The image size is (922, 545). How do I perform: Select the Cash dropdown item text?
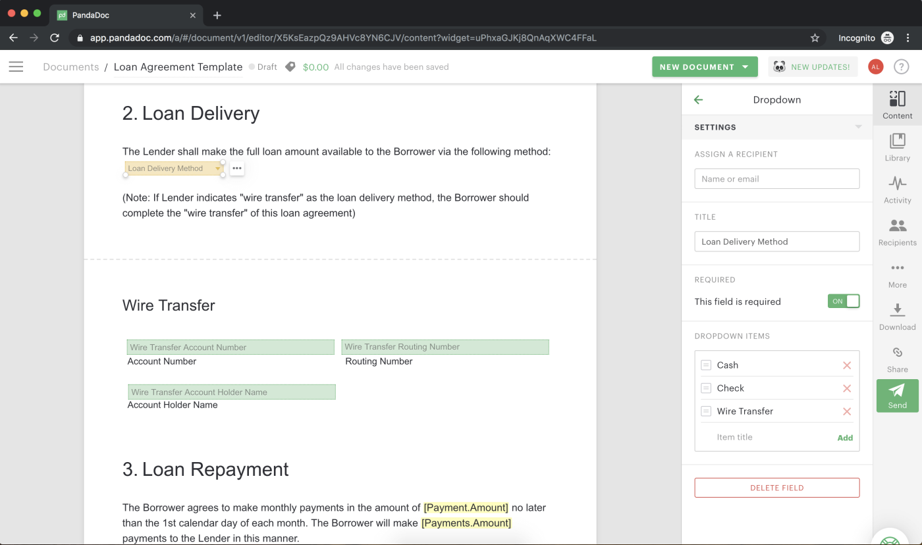[728, 365]
